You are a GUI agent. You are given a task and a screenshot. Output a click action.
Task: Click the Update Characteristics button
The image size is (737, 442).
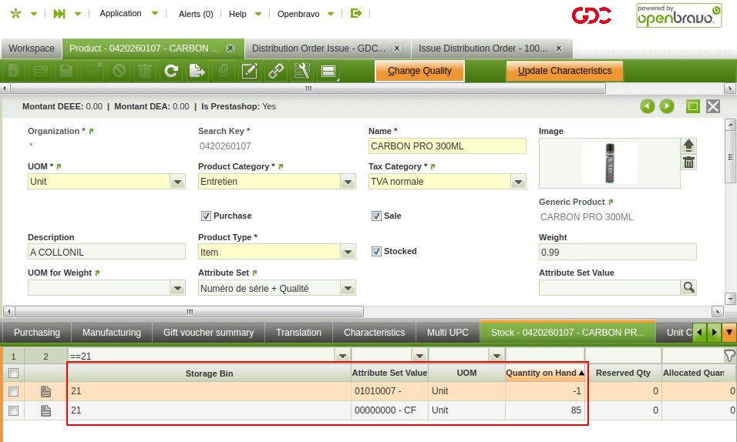tap(564, 71)
